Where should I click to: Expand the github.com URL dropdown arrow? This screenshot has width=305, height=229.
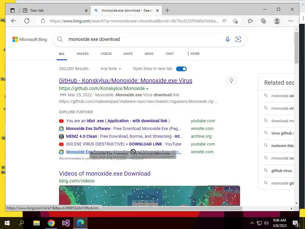click(x=147, y=89)
